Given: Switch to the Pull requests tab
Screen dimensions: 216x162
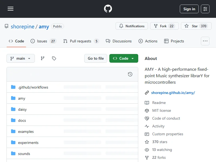Looking at the screenshot, I should coord(81,41).
